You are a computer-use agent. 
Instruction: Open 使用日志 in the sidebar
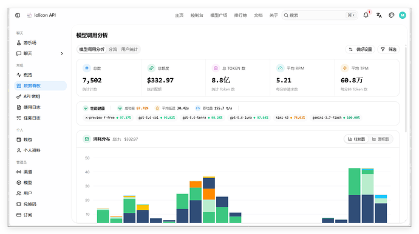[x=40, y=107]
